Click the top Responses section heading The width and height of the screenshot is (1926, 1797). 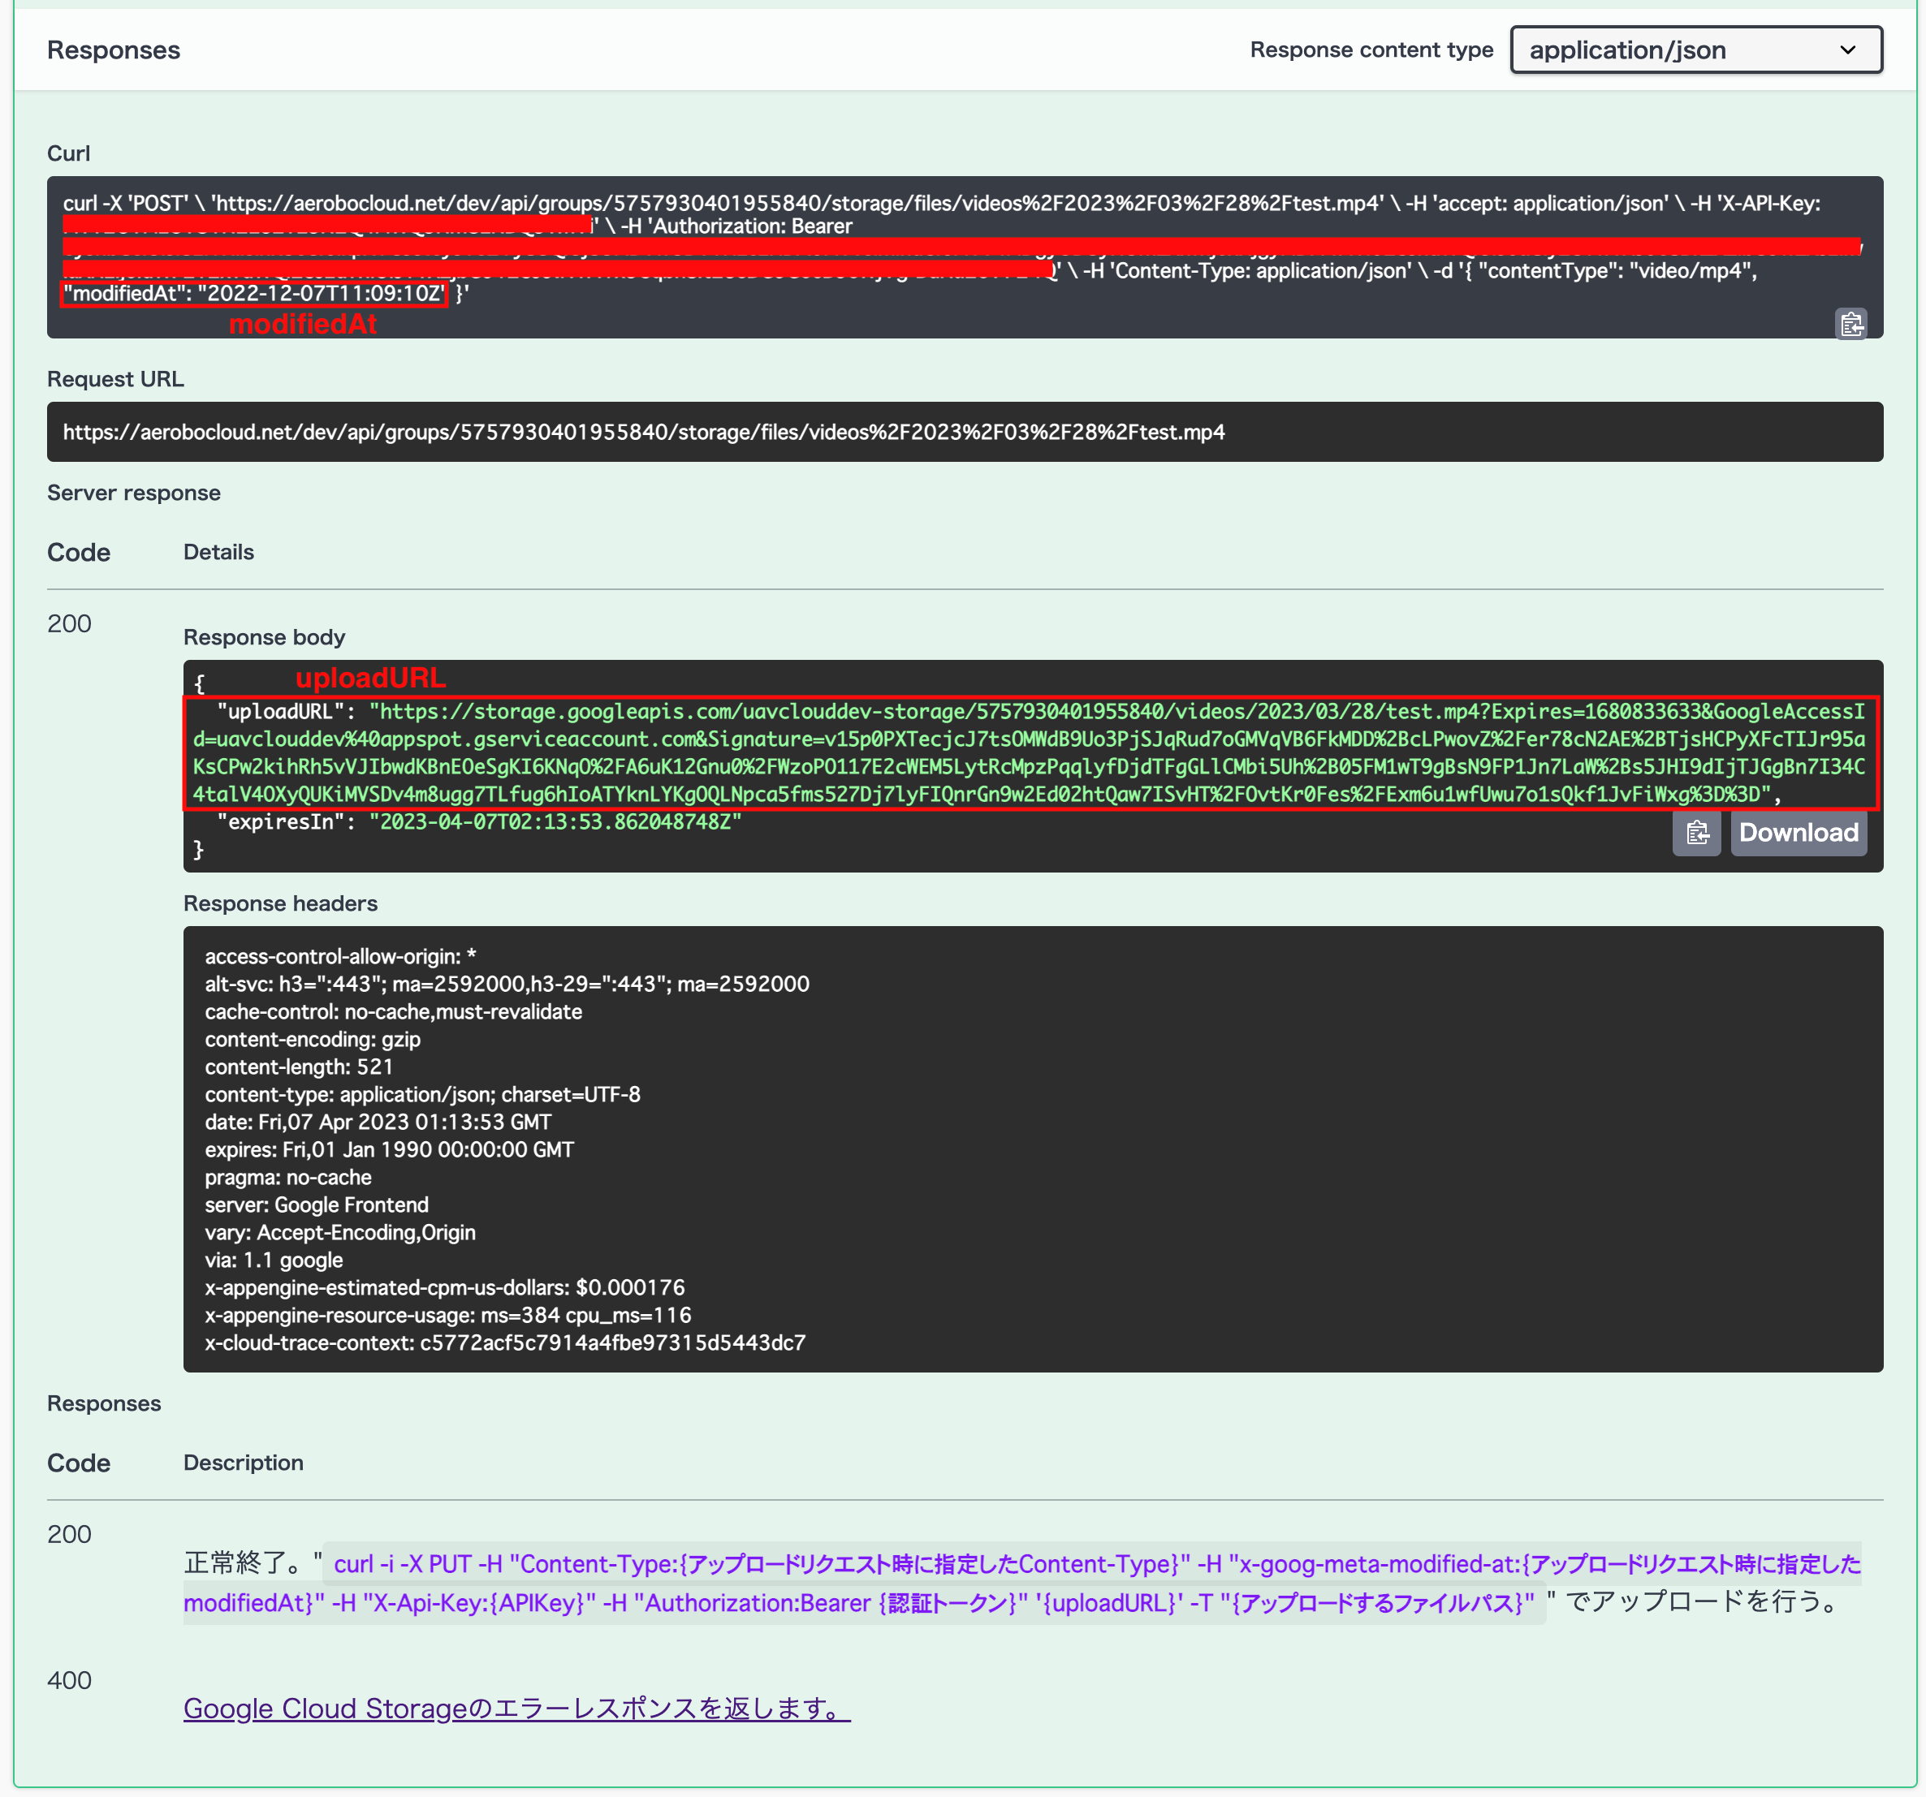click(114, 50)
